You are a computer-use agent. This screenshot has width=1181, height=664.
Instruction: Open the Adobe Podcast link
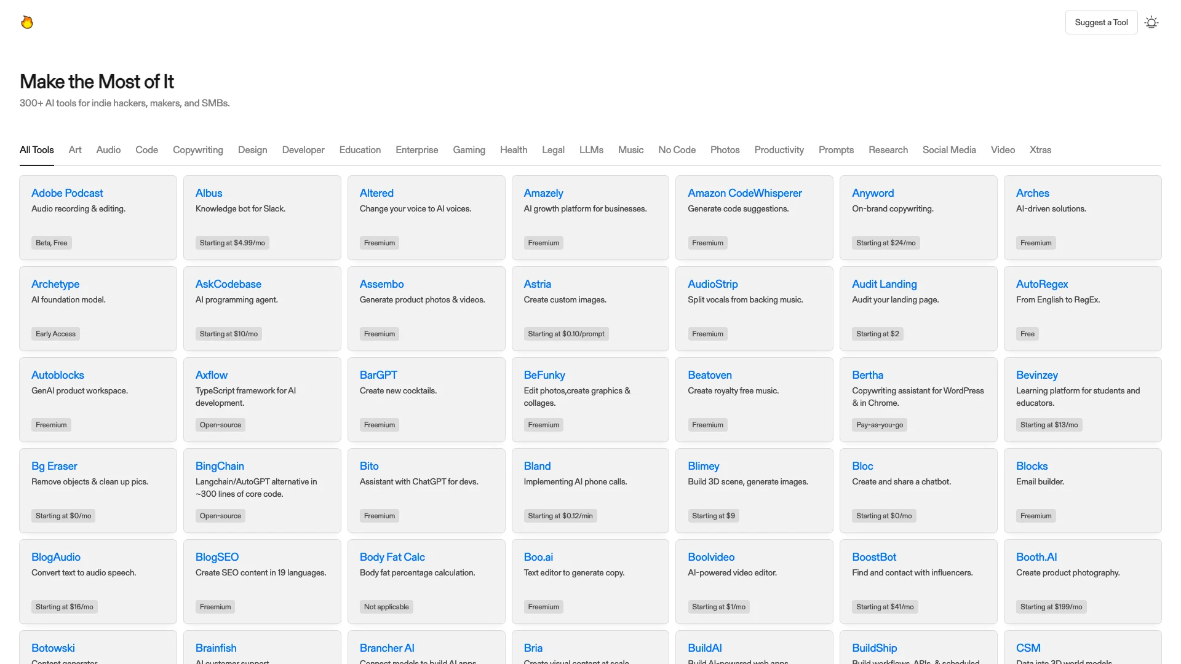click(67, 193)
